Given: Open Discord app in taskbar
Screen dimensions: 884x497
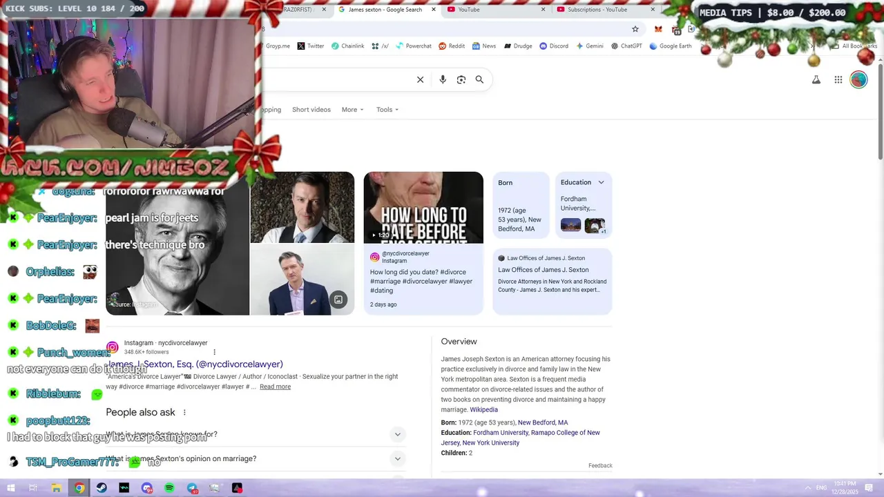Looking at the screenshot, I should coord(146,488).
